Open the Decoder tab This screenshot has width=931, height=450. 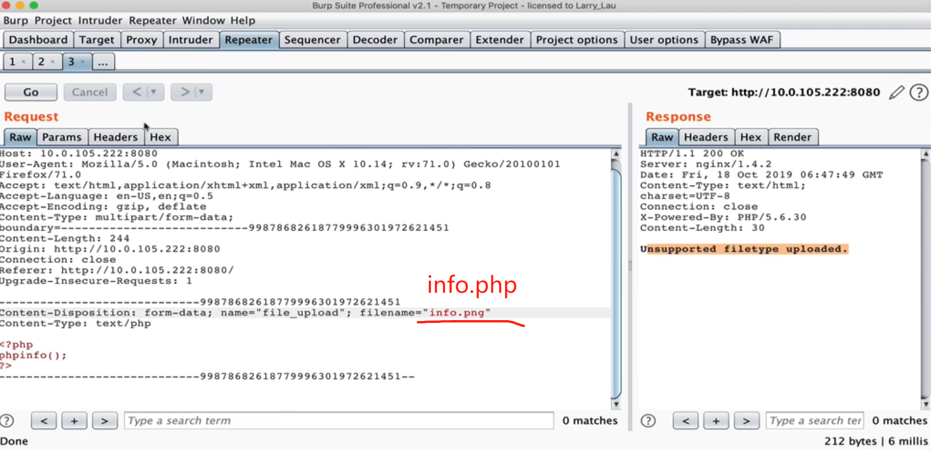click(x=375, y=40)
